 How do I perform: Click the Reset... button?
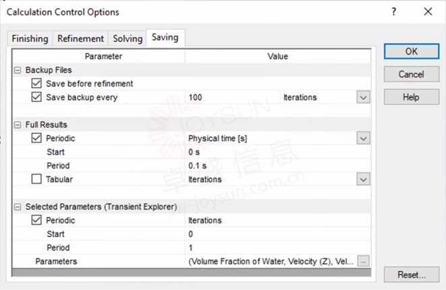pos(412,274)
